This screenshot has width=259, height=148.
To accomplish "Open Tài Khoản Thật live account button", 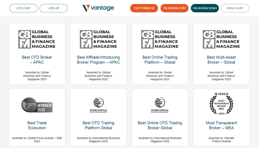I will click(174, 8).
